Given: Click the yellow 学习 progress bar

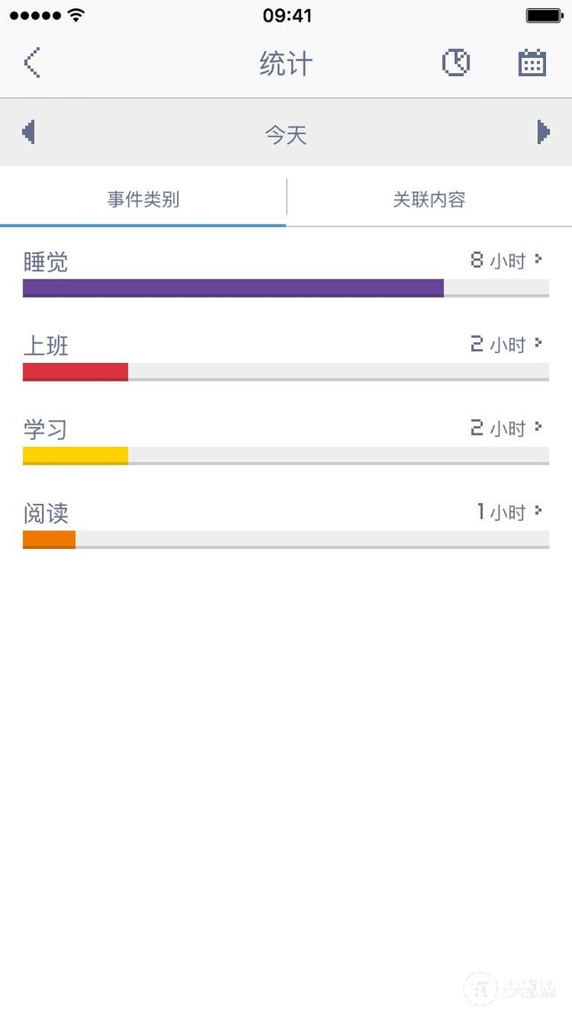Looking at the screenshot, I should click(x=75, y=456).
